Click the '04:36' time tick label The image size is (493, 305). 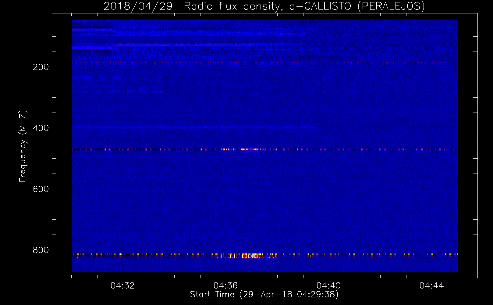(x=225, y=286)
